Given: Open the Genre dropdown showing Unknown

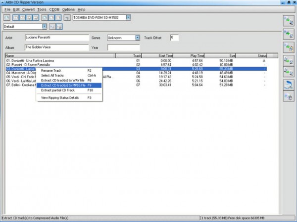Looking at the screenshot, I should click(x=137, y=38).
